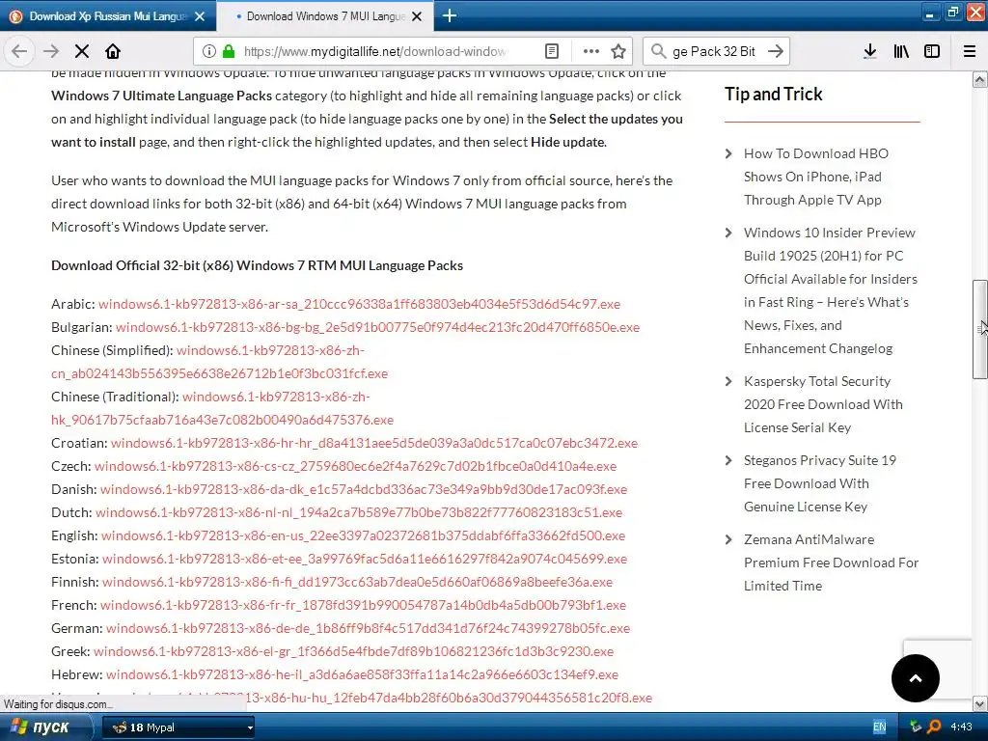Click the system tray clock 4:43
The width and height of the screenshot is (988, 741).
pyautogui.click(x=962, y=727)
